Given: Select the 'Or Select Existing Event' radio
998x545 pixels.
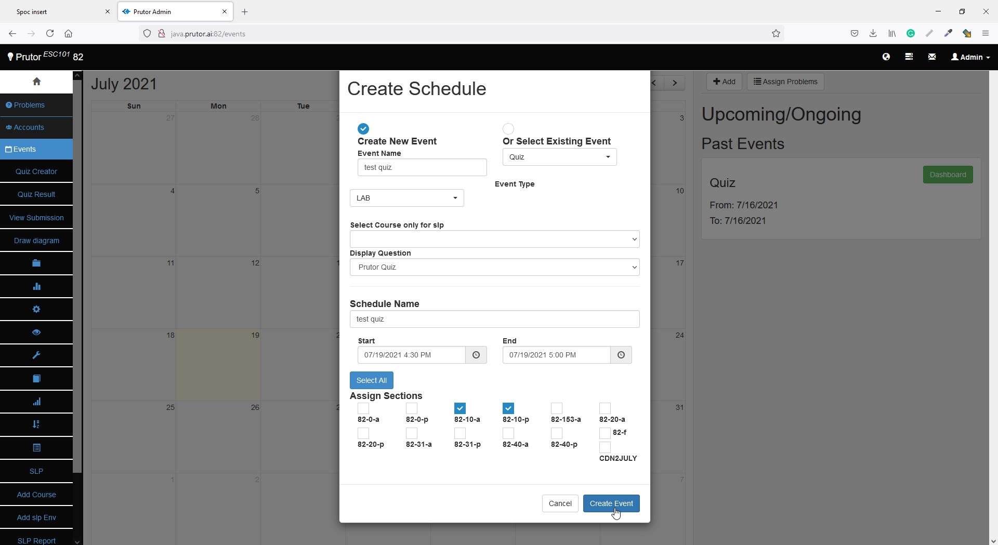Looking at the screenshot, I should 508,128.
